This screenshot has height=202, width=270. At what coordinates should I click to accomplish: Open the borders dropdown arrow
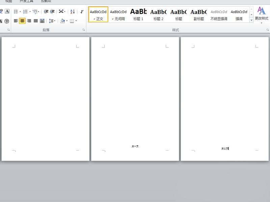click(x=76, y=21)
